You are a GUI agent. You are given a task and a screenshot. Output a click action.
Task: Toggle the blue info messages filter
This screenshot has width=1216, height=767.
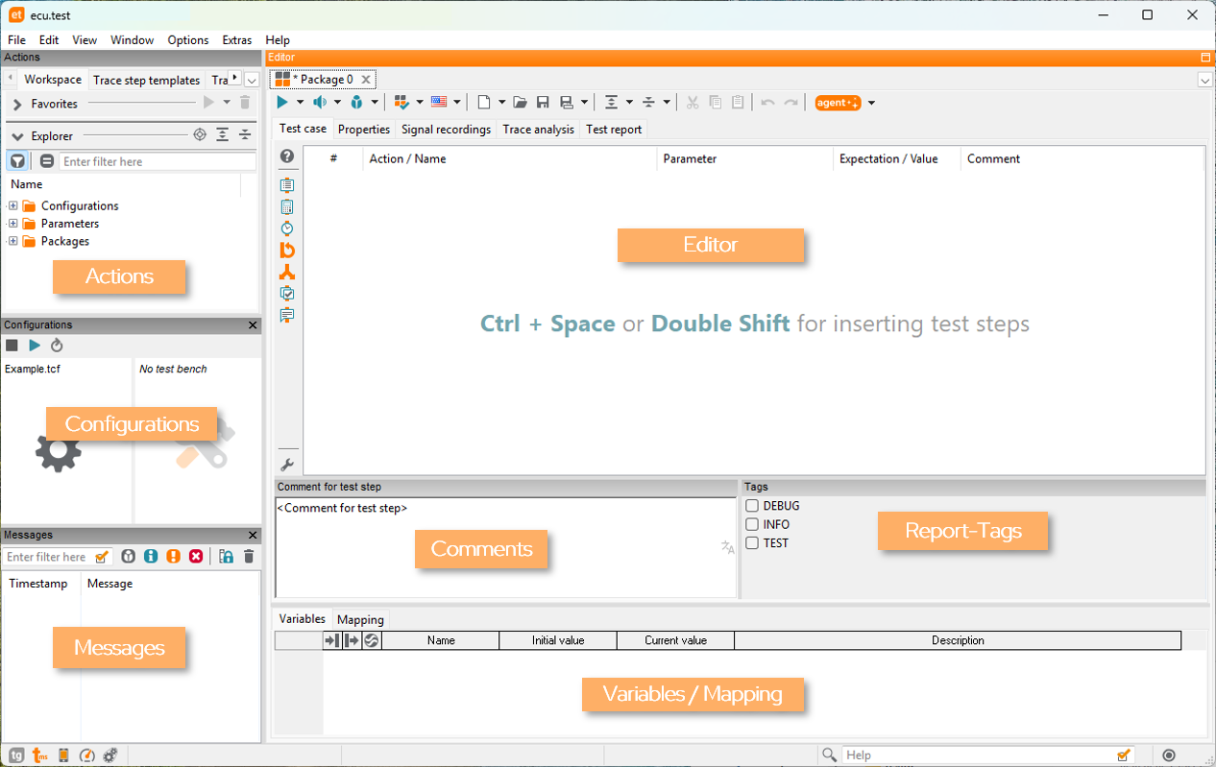151,556
